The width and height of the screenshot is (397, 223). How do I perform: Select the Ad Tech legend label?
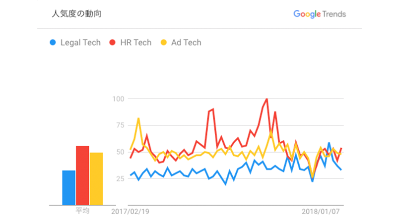pos(186,43)
